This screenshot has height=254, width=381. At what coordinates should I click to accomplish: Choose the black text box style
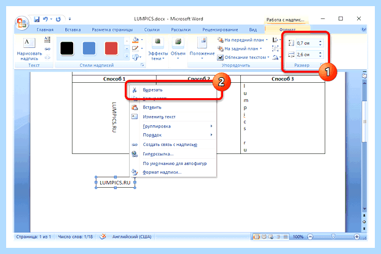point(67,48)
